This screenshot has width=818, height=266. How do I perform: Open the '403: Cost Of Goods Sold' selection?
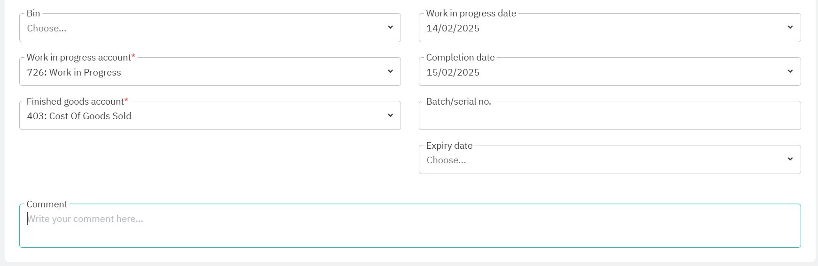[79, 116]
